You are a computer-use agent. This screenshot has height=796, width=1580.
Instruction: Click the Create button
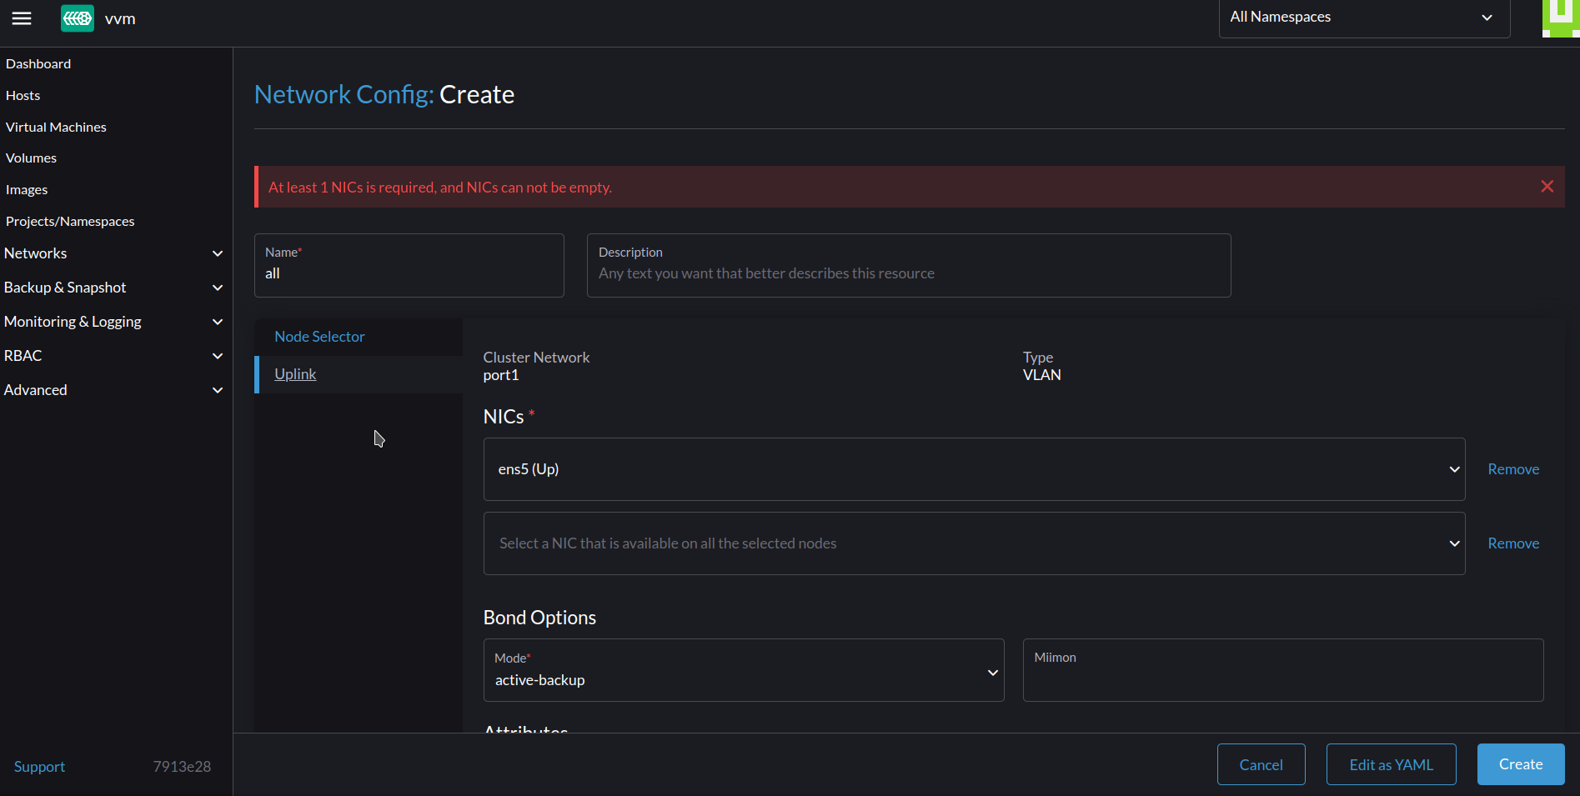[x=1520, y=763]
